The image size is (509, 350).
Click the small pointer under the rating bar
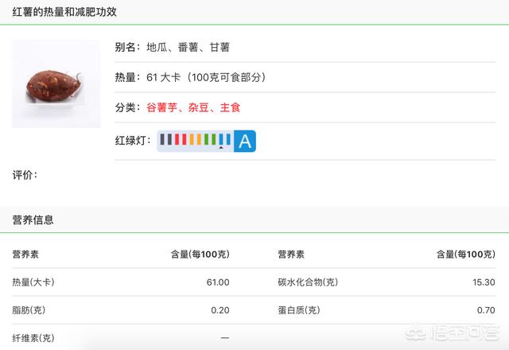click(x=221, y=148)
